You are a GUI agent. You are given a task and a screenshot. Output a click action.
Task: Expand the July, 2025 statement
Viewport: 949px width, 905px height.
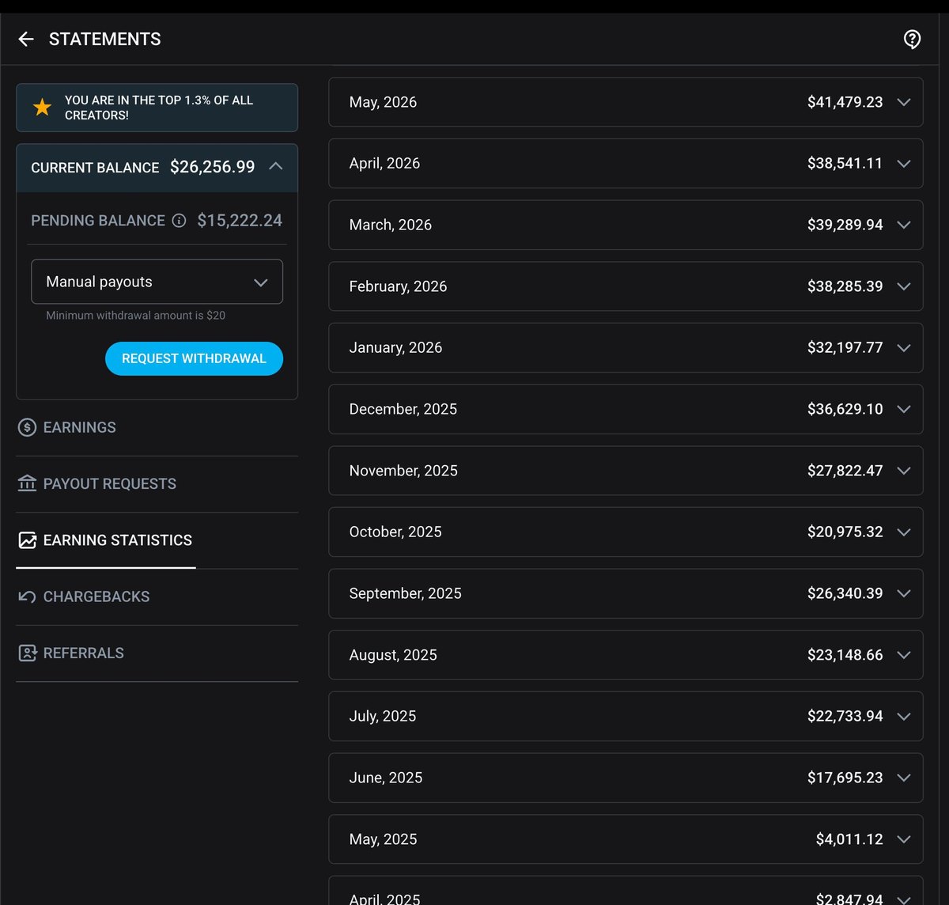pos(626,716)
